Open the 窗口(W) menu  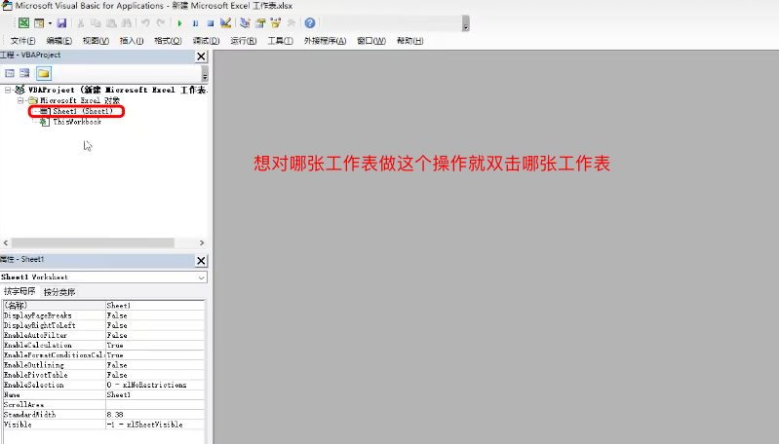371,41
